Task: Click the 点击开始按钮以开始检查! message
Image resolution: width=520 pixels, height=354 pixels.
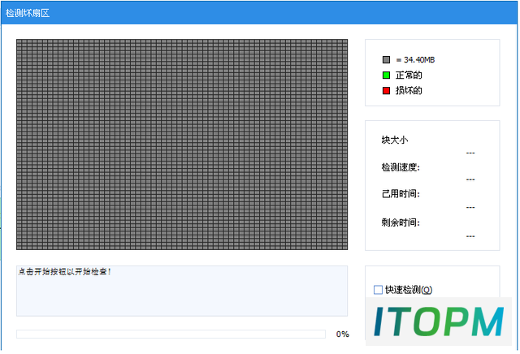Action: click(x=65, y=272)
